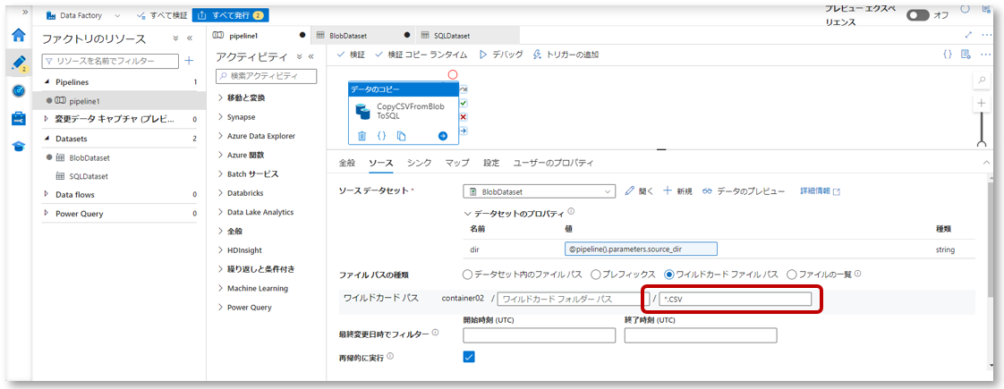Screen dimensions: 1004x389
Task: Select the list of files option
Action: (x=791, y=274)
